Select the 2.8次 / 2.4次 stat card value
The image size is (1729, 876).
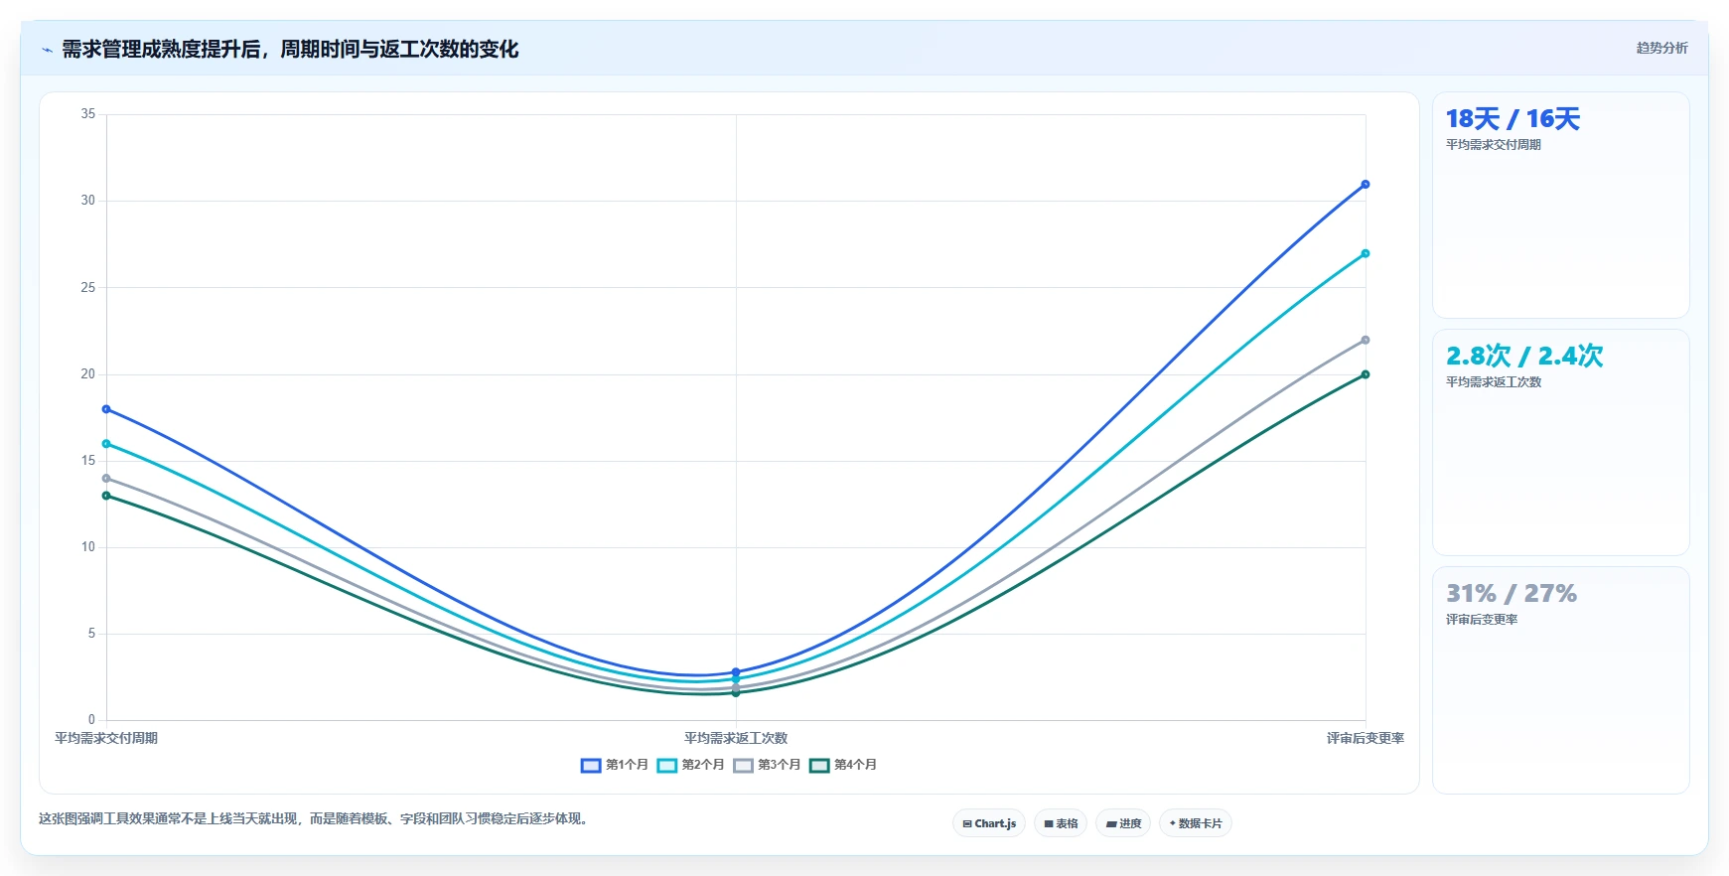(x=1524, y=356)
